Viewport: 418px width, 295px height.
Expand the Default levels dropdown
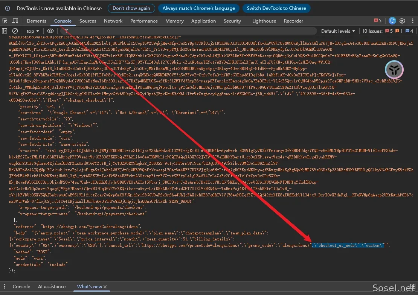point(338,31)
